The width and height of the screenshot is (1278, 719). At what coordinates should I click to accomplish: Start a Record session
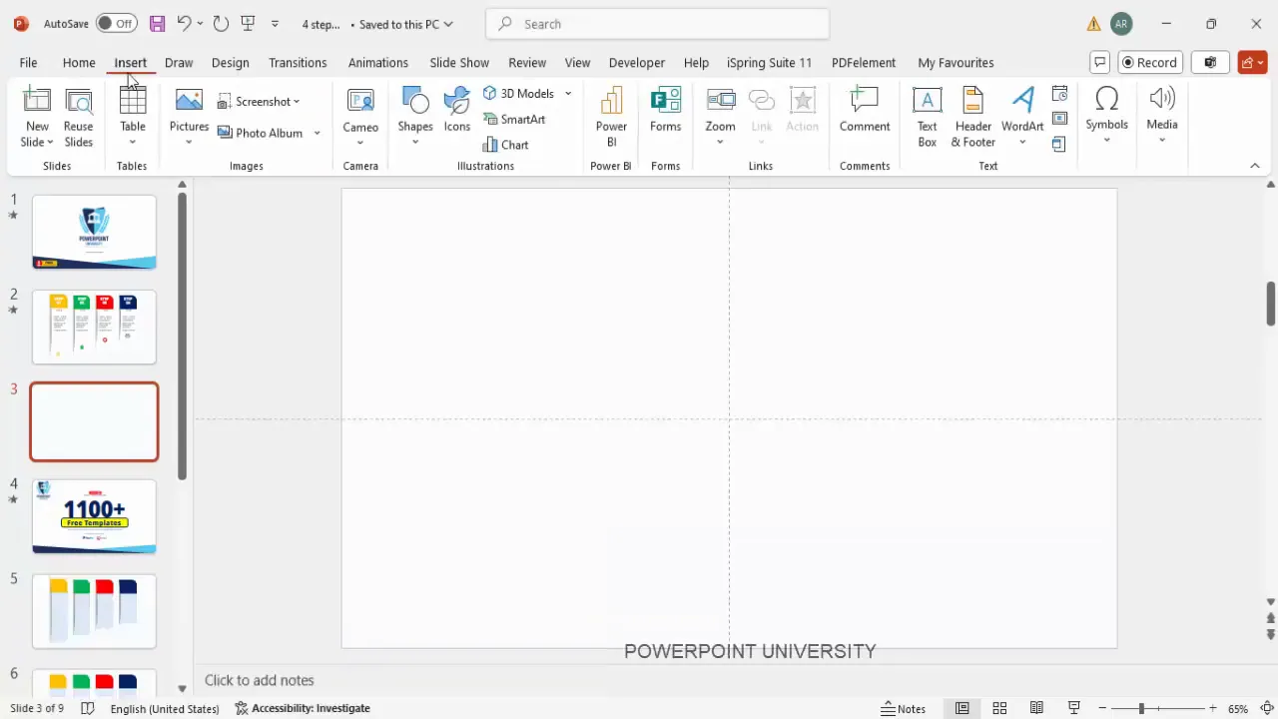1149,62
